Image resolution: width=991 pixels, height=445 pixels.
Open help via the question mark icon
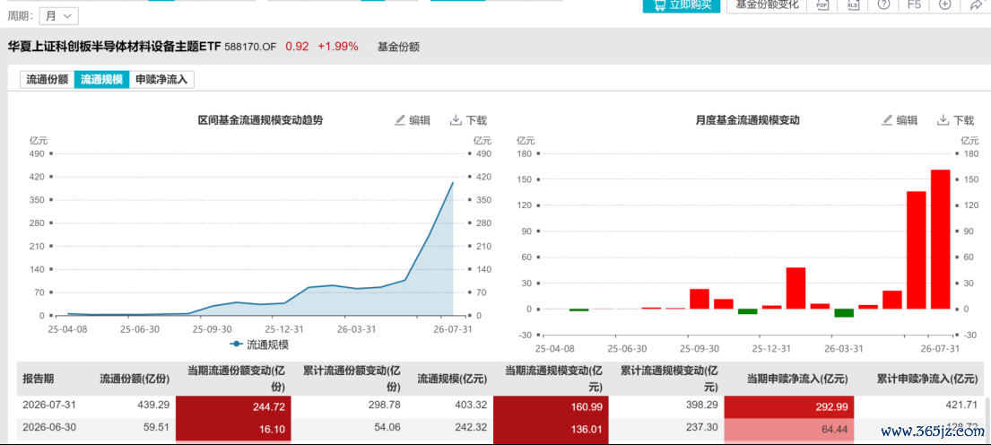click(x=883, y=5)
